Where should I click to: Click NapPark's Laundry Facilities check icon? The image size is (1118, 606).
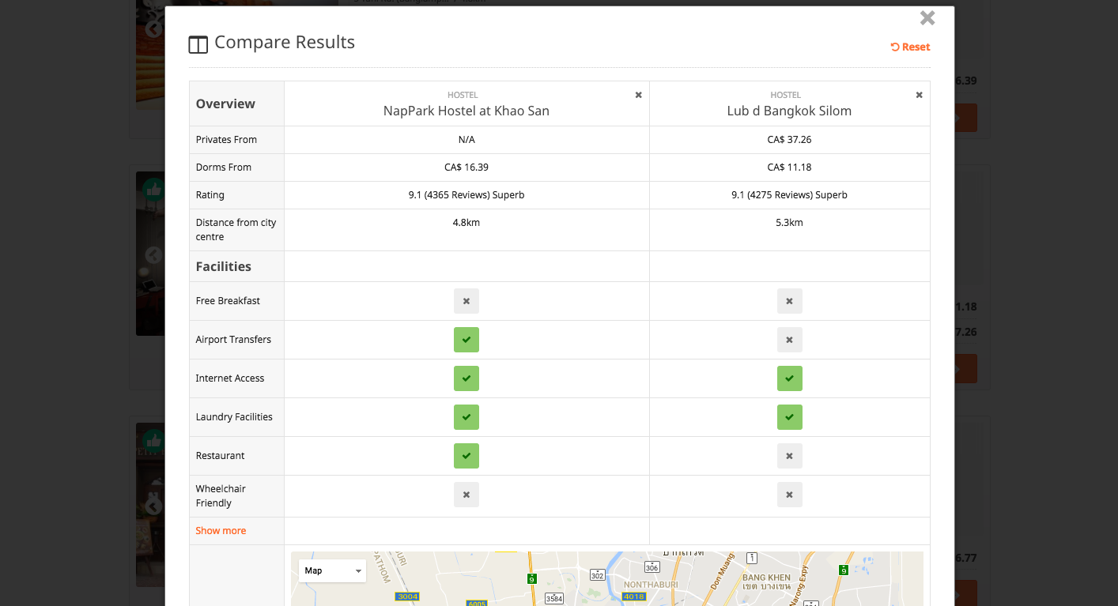coord(466,417)
